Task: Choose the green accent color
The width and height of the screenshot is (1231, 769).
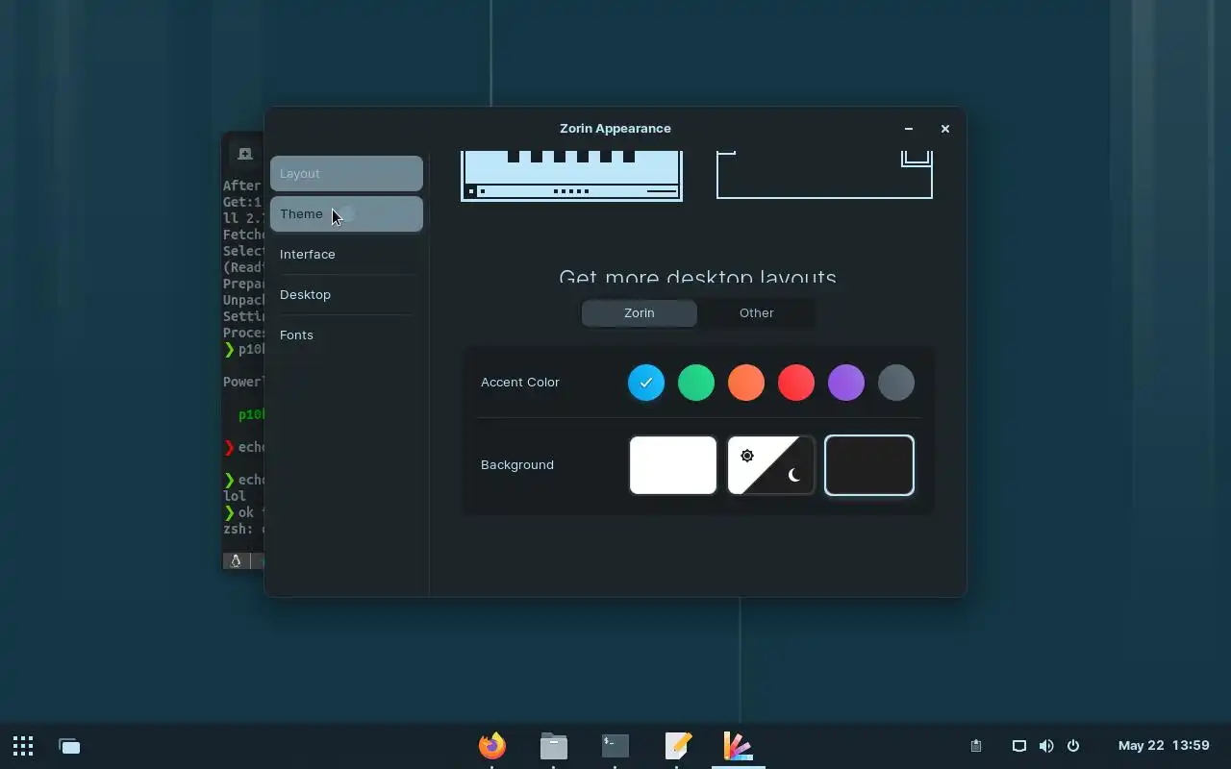Action: click(696, 383)
